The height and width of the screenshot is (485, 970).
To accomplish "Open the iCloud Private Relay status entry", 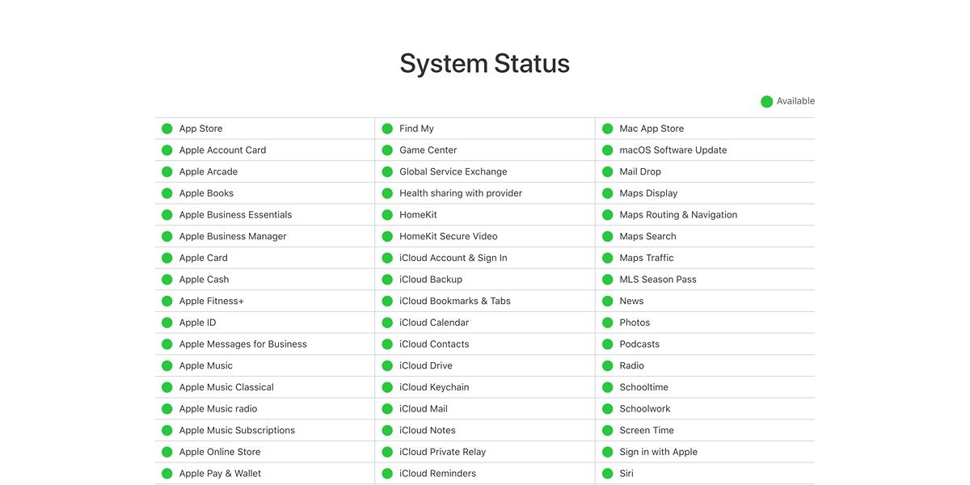I will tap(445, 451).
